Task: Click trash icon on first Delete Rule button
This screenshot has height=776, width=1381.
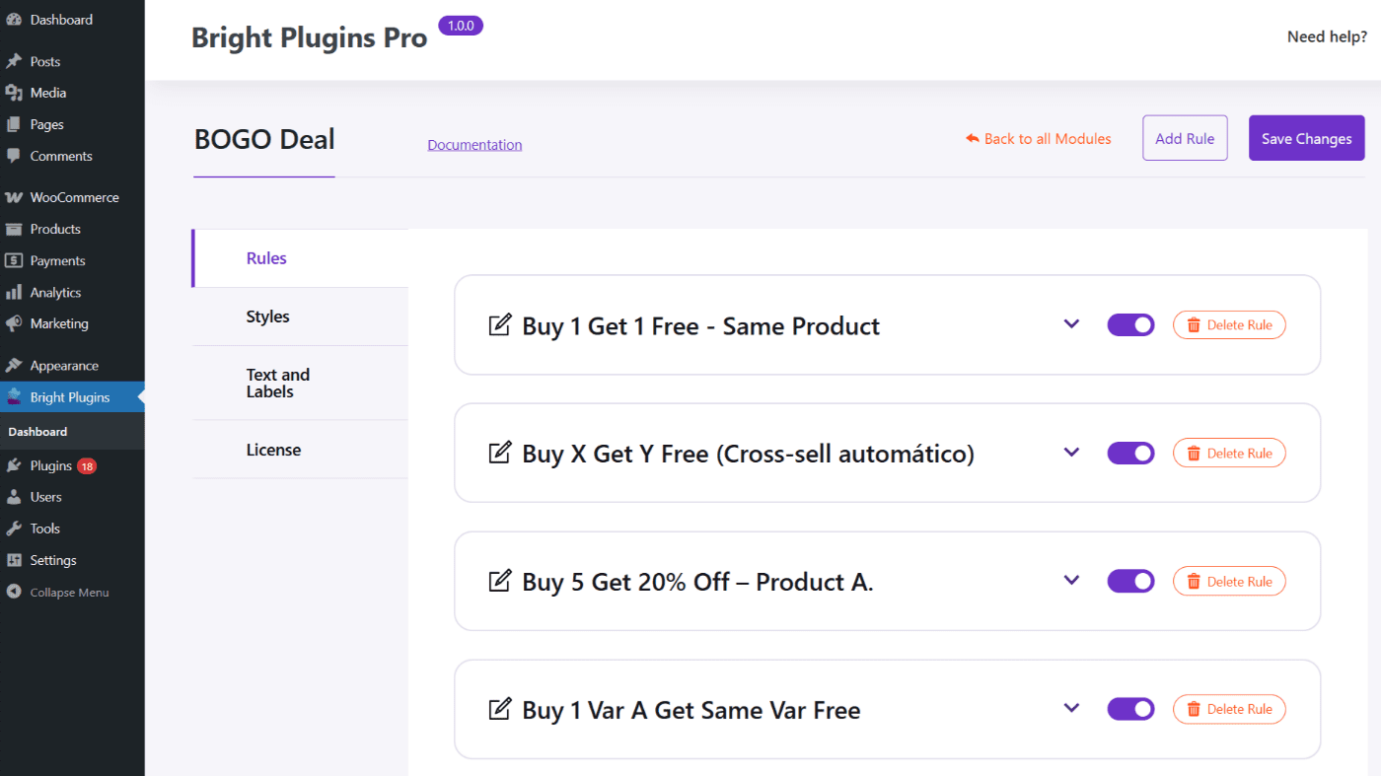Action: pos(1194,325)
